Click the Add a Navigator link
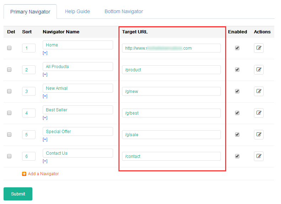Viewport: 281px width, 204px height. pyautogui.click(x=43, y=174)
